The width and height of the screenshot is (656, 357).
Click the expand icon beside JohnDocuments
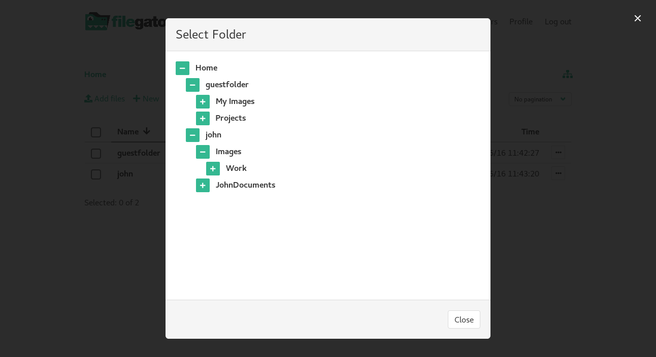point(203,185)
